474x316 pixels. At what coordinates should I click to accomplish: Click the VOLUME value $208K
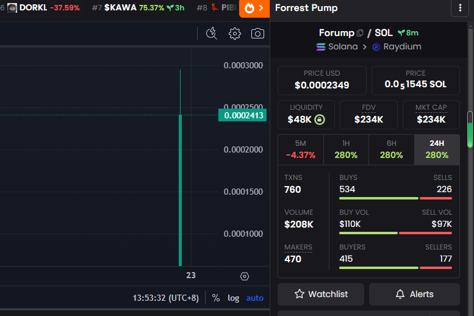tap(299, 224)
